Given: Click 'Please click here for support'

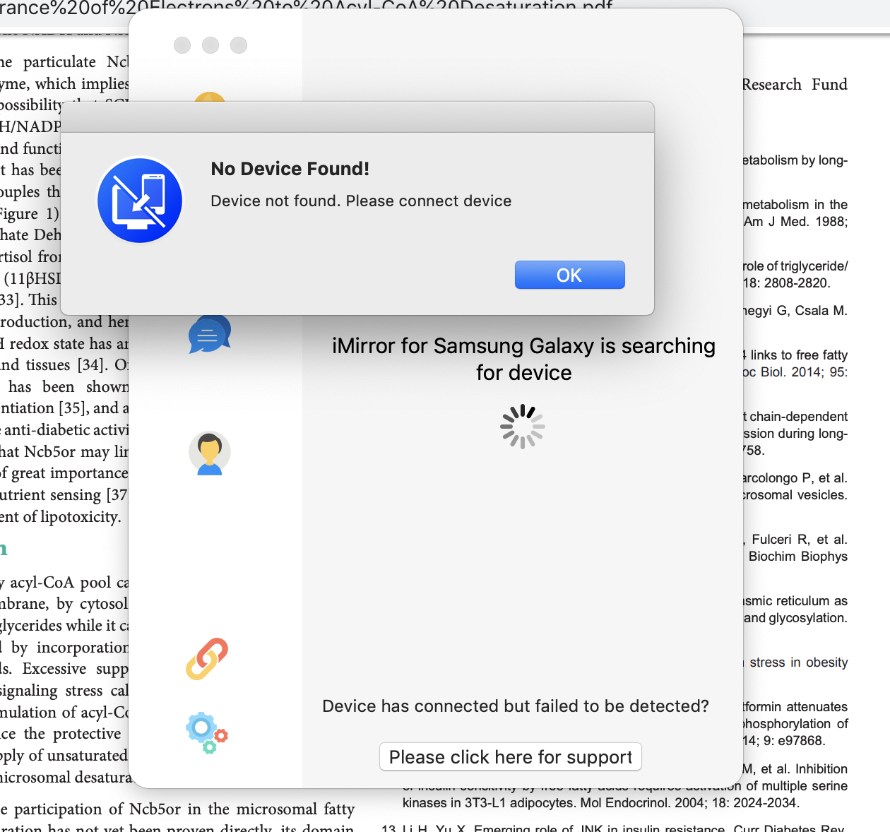Looking at the screenshot, I should click(x=511, y=757).
